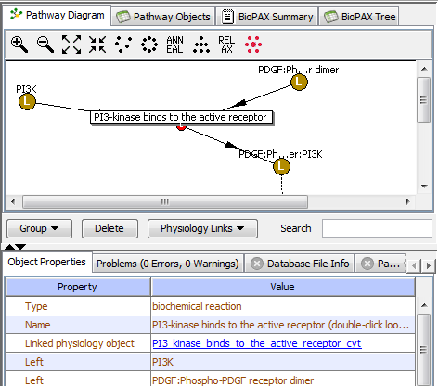Apply the random layout dots icon
Viewport: 438px width, 386px height.
pos(123,45)
